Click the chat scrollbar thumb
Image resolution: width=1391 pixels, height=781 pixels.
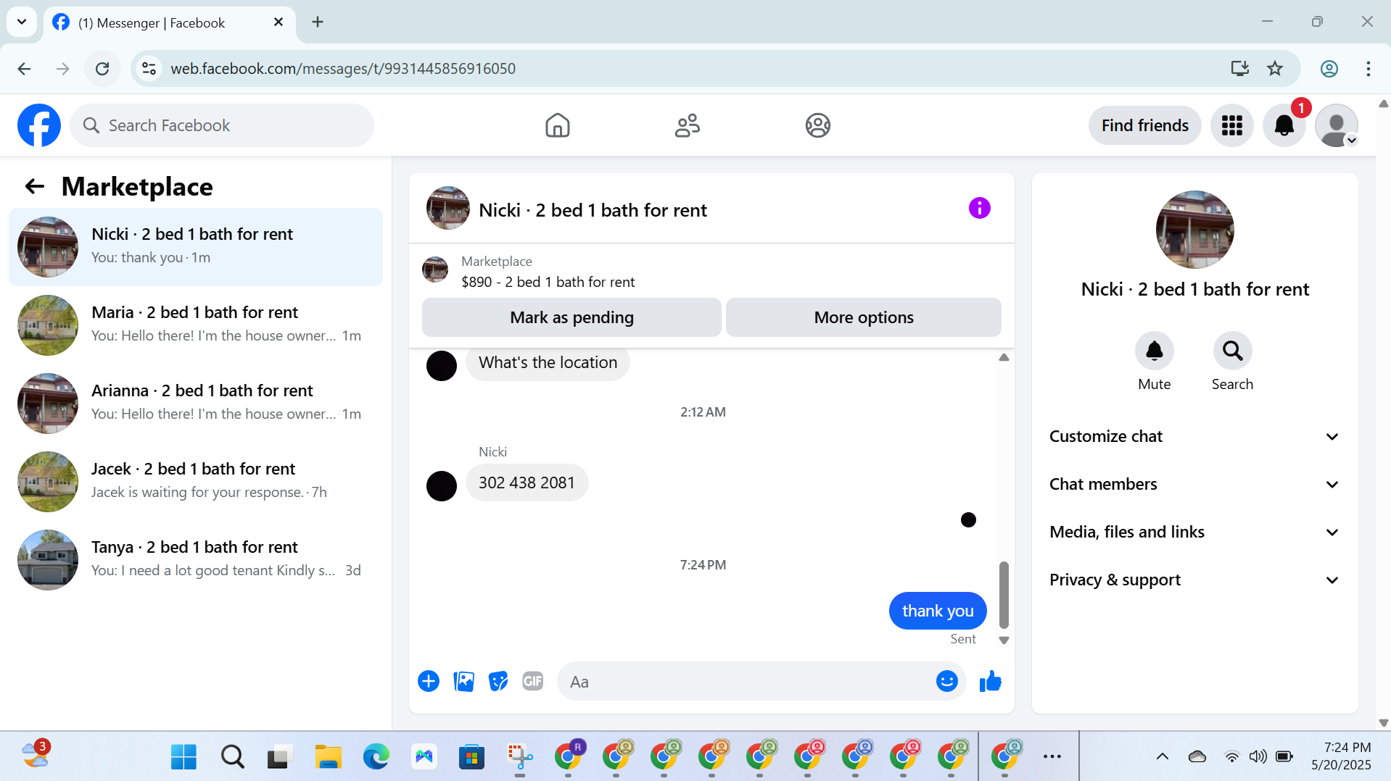(1004, 594)
